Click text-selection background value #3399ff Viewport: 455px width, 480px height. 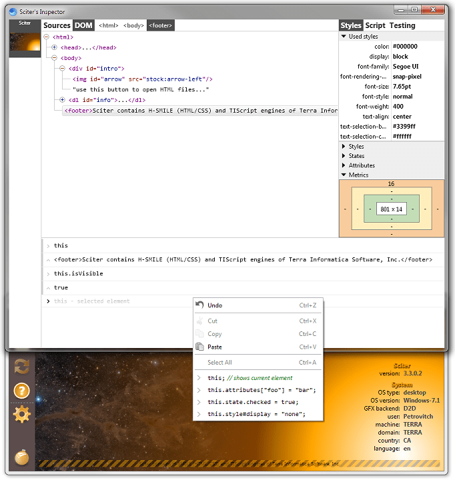tap(404, 127)
